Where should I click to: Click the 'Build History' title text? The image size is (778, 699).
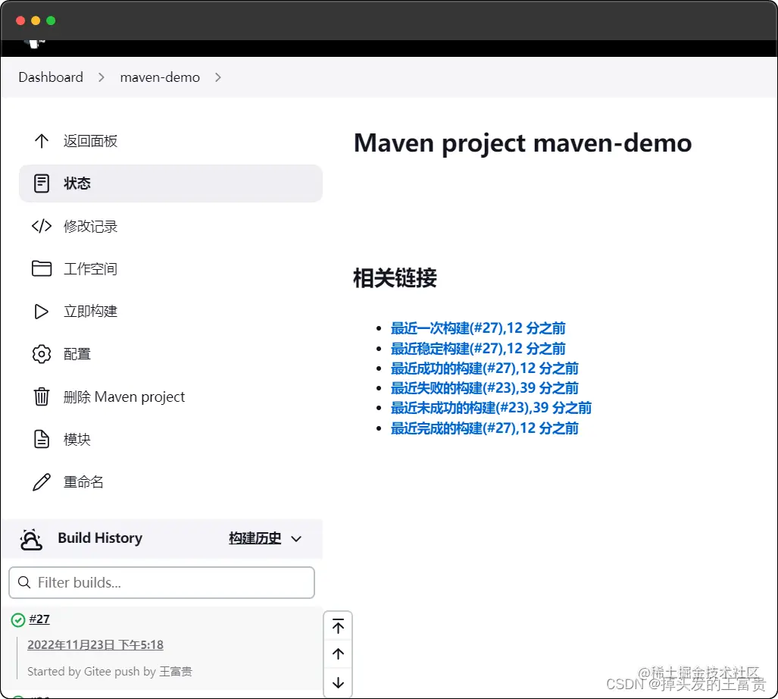100,538
